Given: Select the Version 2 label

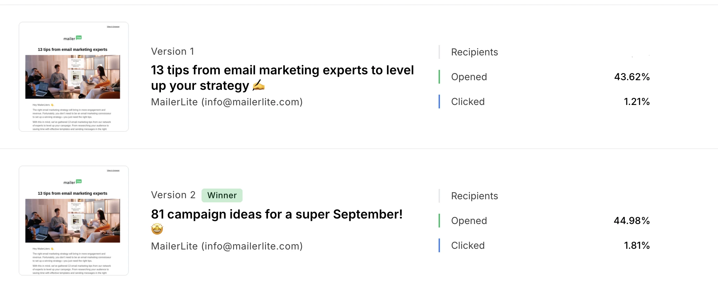Looking at the screenshot, I should [173, 195].
